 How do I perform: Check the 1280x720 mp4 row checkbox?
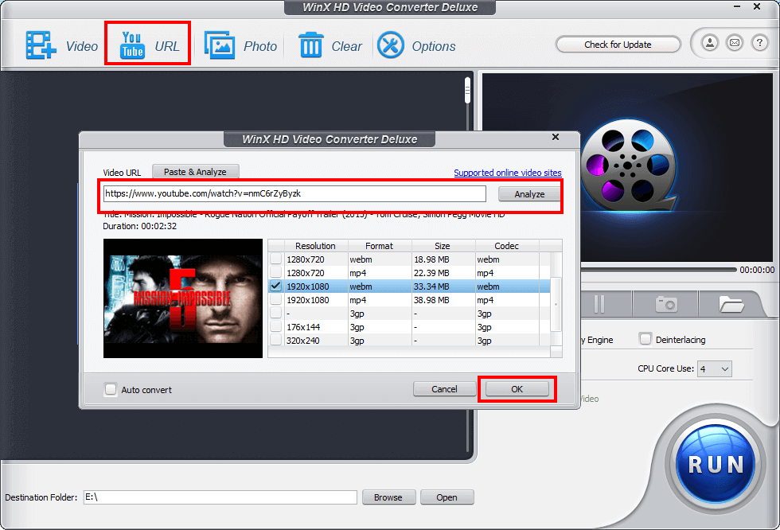tap(275, 272)
